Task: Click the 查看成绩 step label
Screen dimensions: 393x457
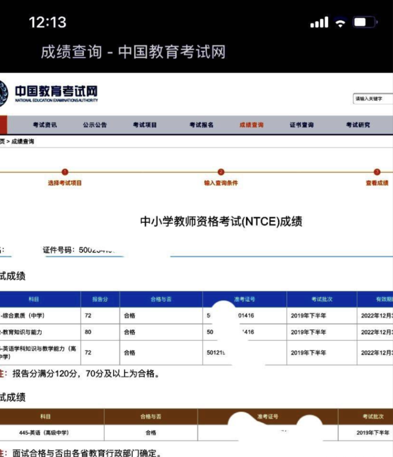Action: tap(377, 183)
